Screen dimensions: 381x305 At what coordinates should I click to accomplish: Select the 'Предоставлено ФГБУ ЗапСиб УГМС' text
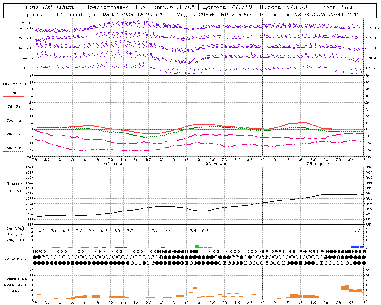140,7
